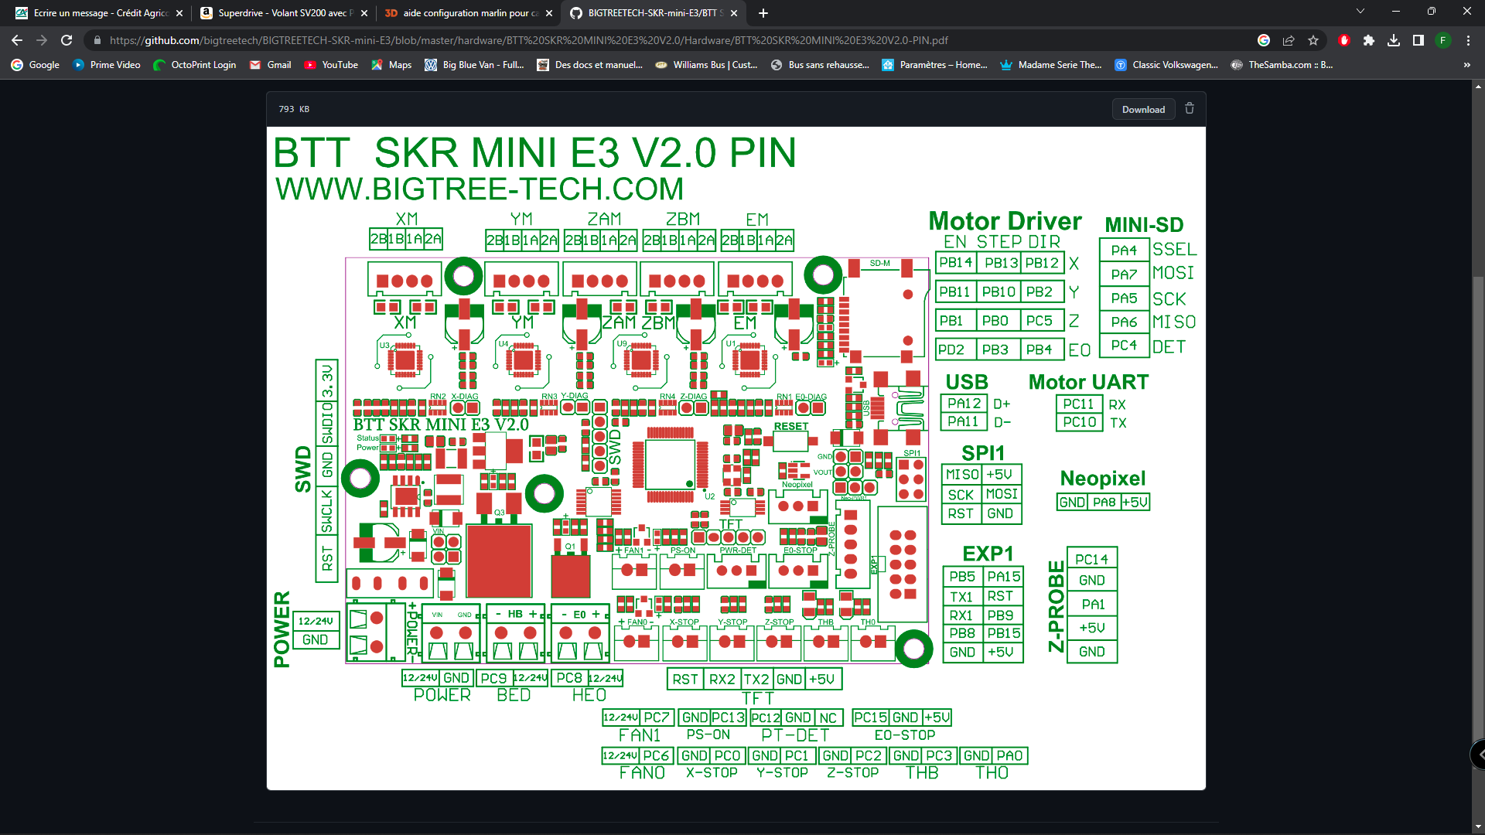Open the Prime Video bookmark
Screen dimensions: 1485x835
click(107, 65)
